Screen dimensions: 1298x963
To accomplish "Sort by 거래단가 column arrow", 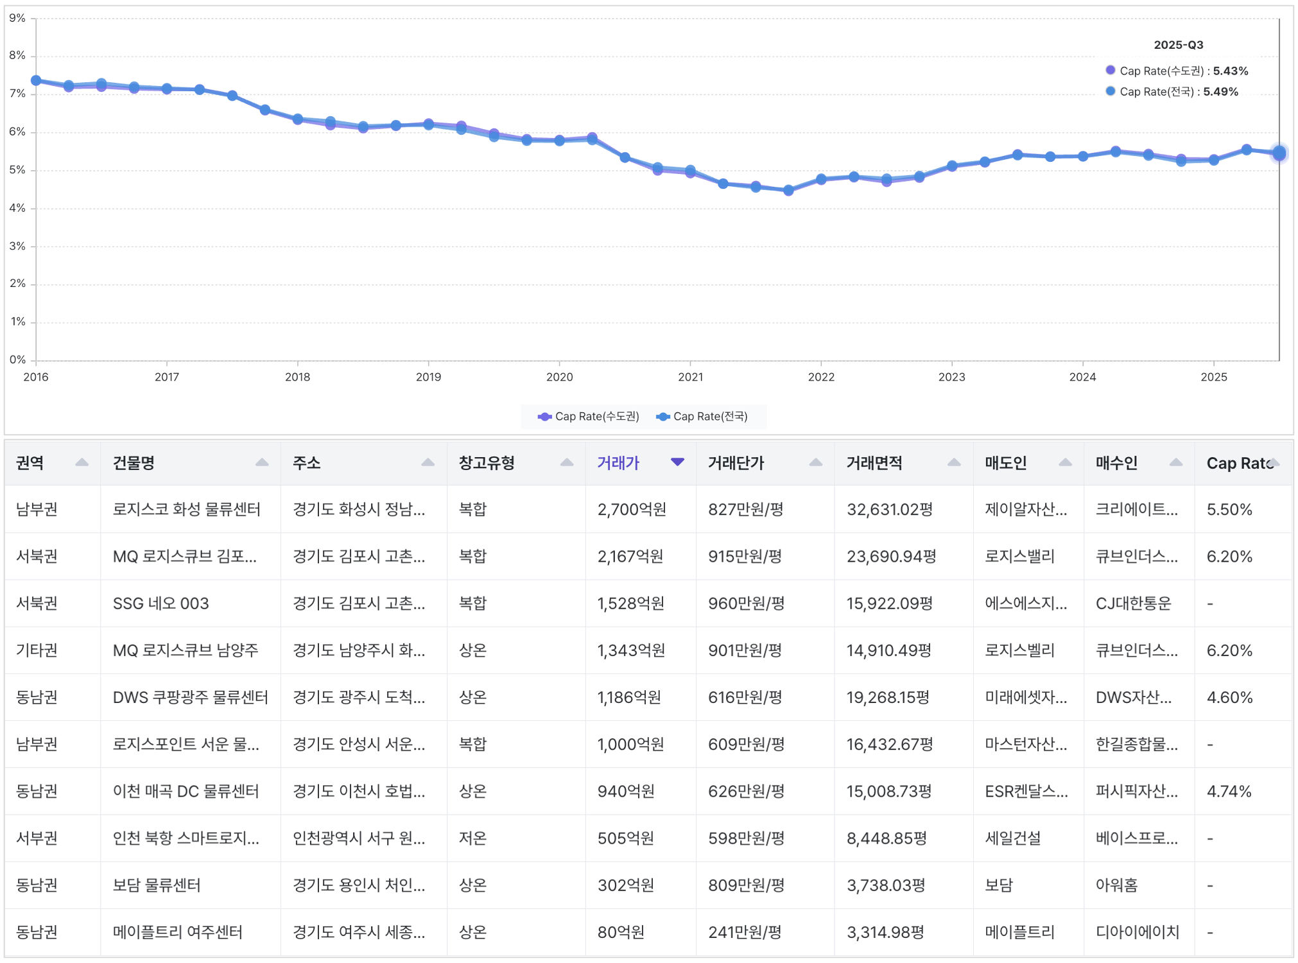I will point(815,463).
